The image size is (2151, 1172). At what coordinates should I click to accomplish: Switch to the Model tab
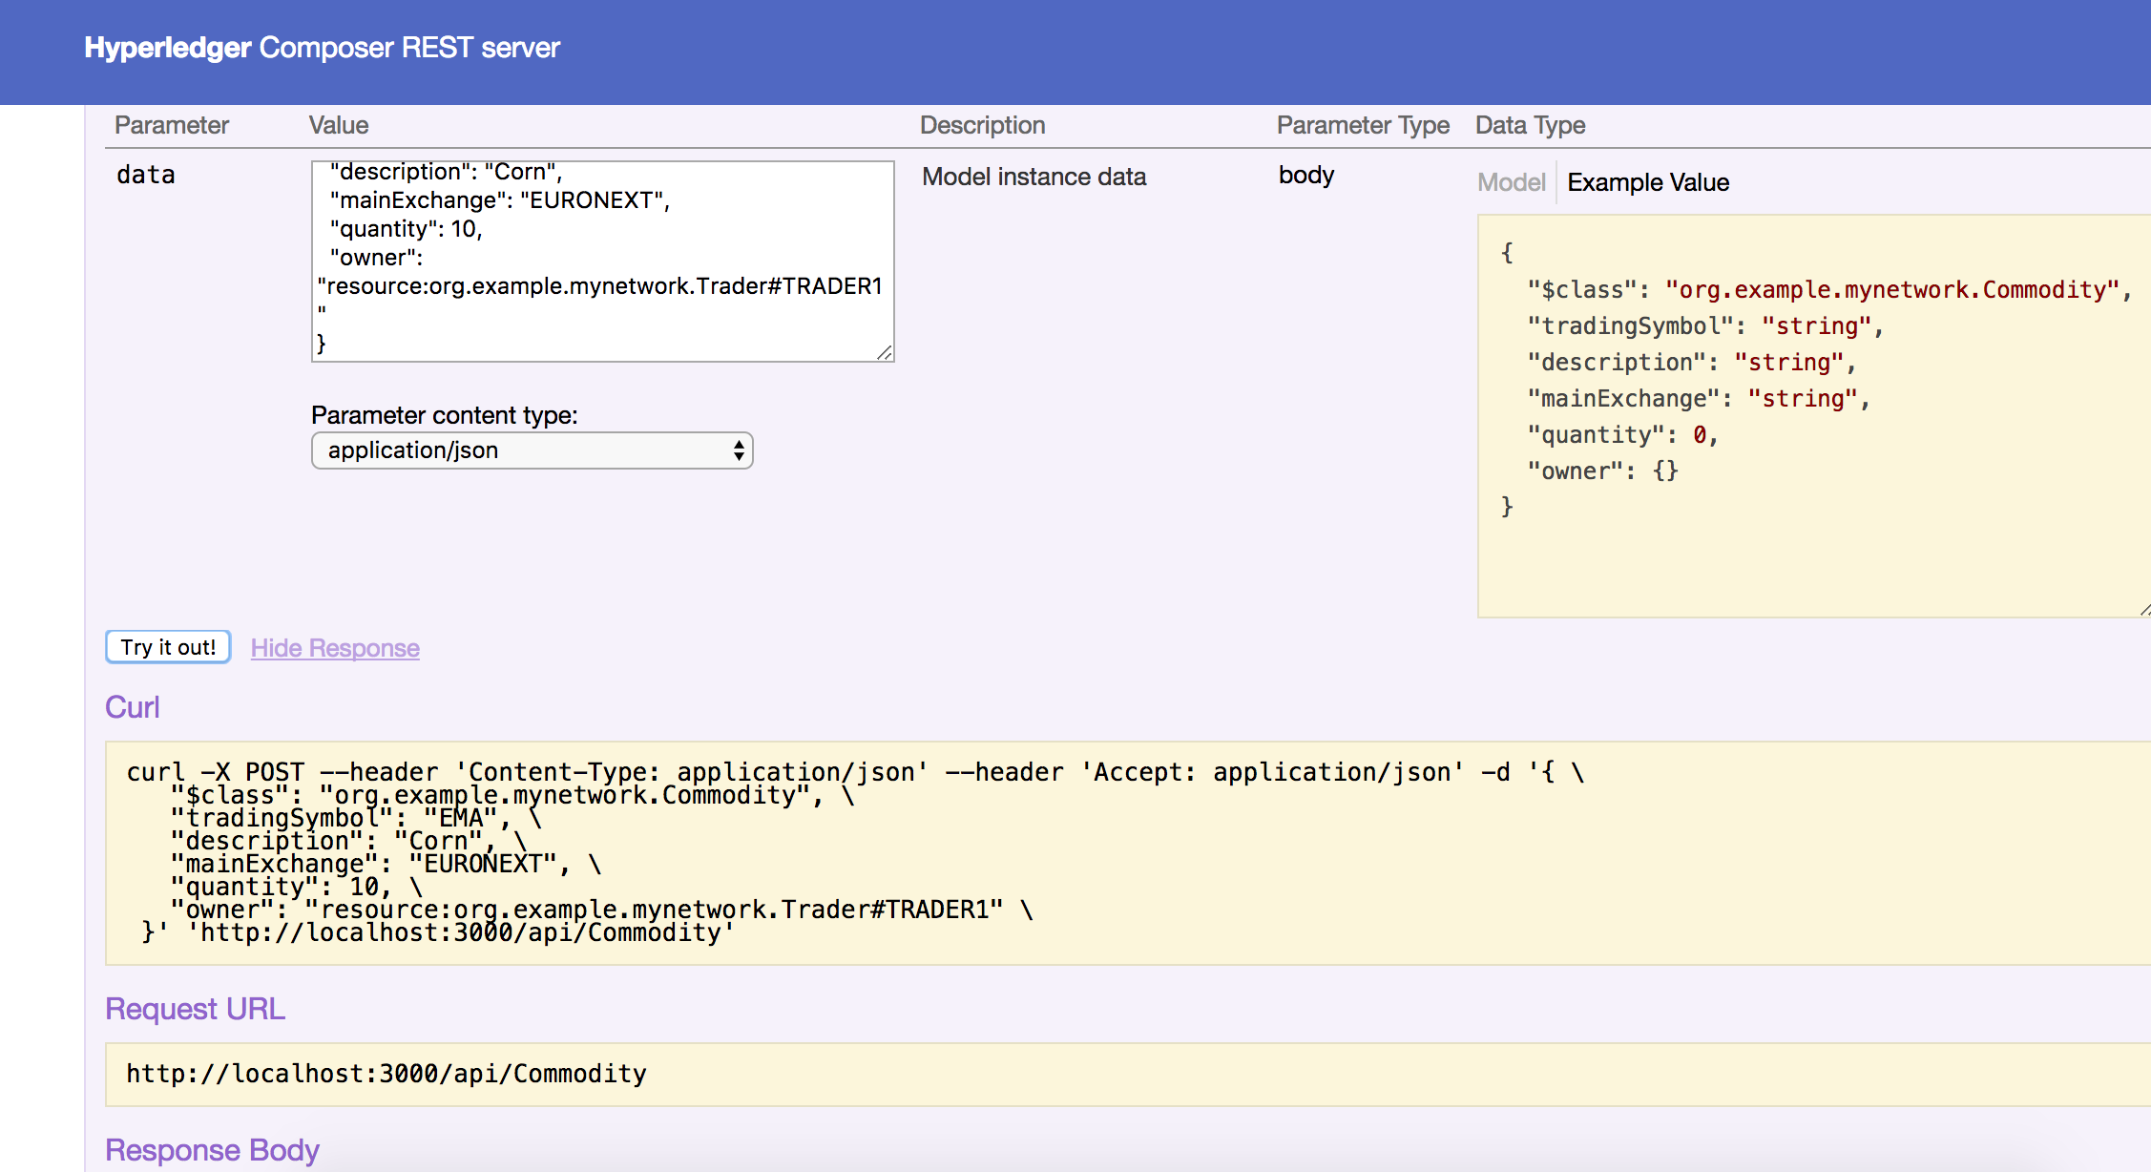pyautogui.click(x=1511, y=182)
